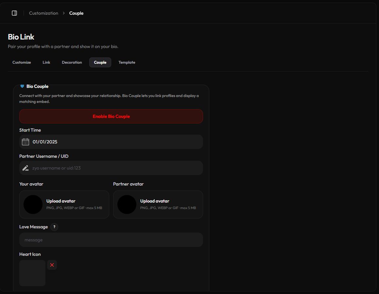Toggle the sidebar panel icon
This screenshot has width=379, height=294.
14,13
